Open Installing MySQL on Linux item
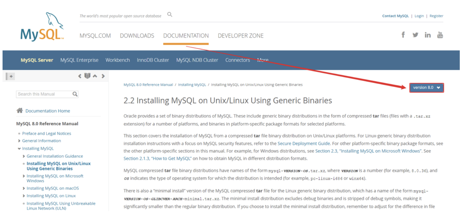 tap(51, 196)
